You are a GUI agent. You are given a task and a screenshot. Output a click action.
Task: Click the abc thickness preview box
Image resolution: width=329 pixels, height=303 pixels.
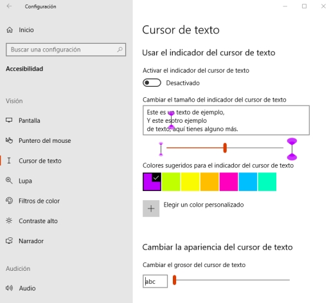[x=155, y=281]
